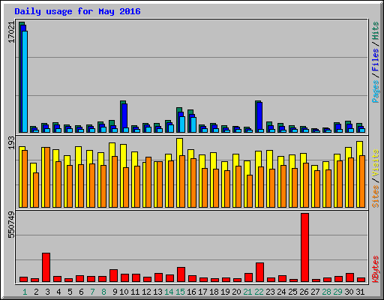Click the 17021 hits axis value
Image resolution: width=384 pixels, height=300 pixels.
tap(11, 32)
